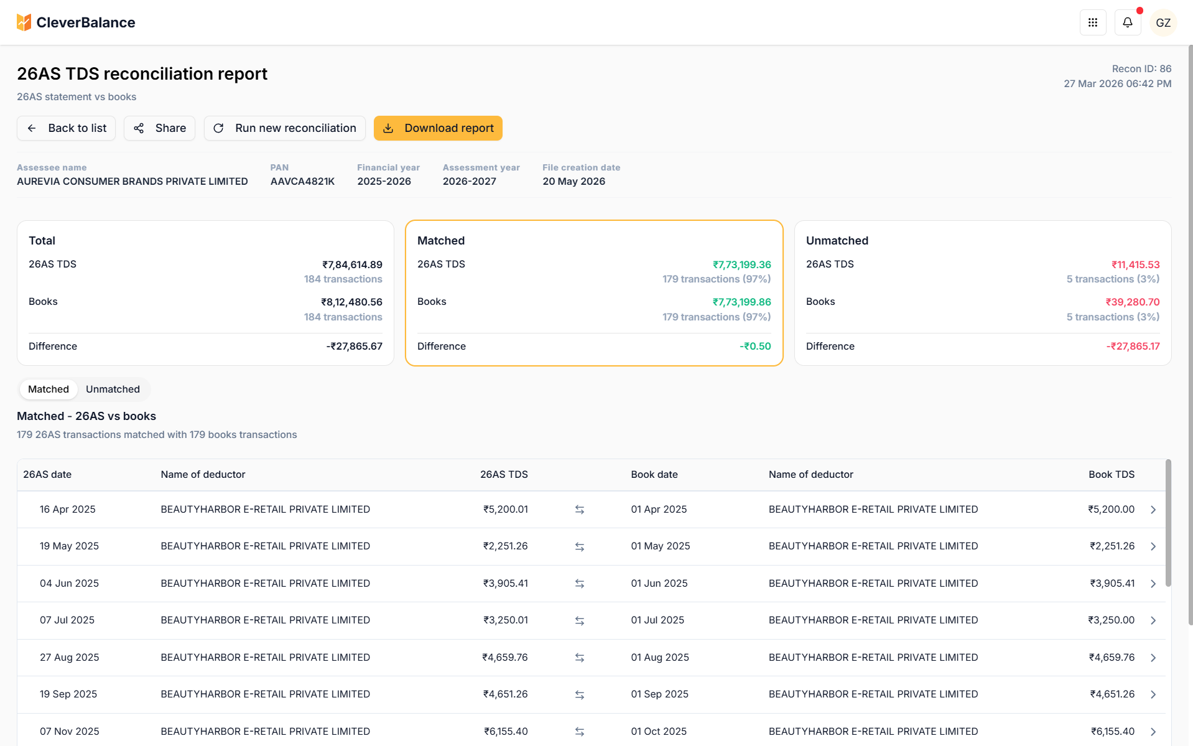
Task: Go Back to list
Action: tap(66, 128)
